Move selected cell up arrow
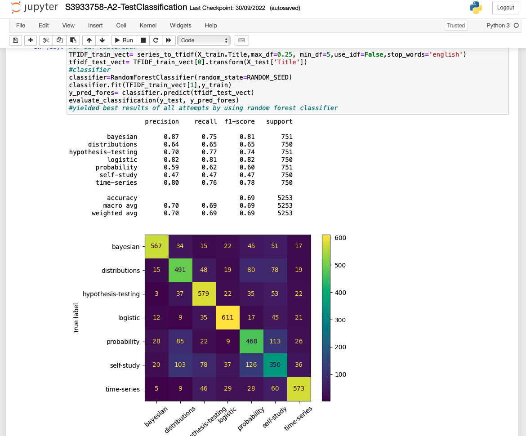The image size is (526, 436). pyautogui.click(x=89, y=40)
